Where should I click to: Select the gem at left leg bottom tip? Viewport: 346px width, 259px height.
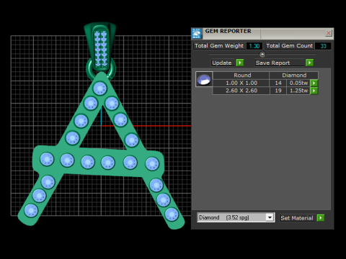click(31, 211)
